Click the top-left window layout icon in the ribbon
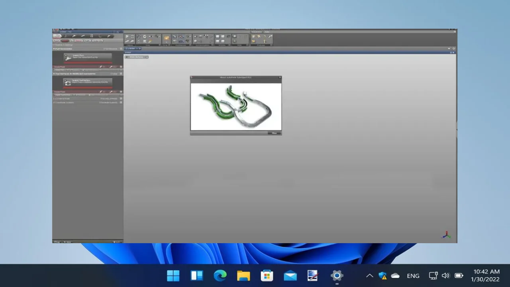Screen dimensions: 510x287 pos(218,36)
